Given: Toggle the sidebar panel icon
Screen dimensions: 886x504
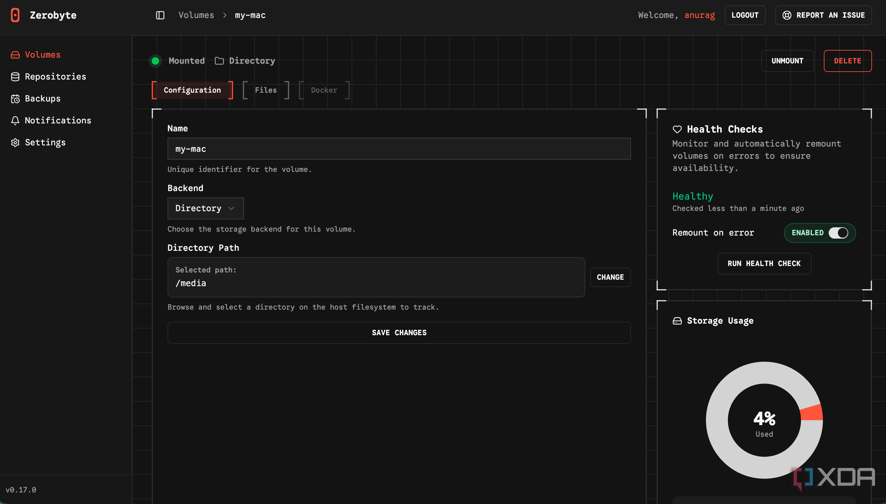Looking at the screenshot, I should (x=160, y=15).
